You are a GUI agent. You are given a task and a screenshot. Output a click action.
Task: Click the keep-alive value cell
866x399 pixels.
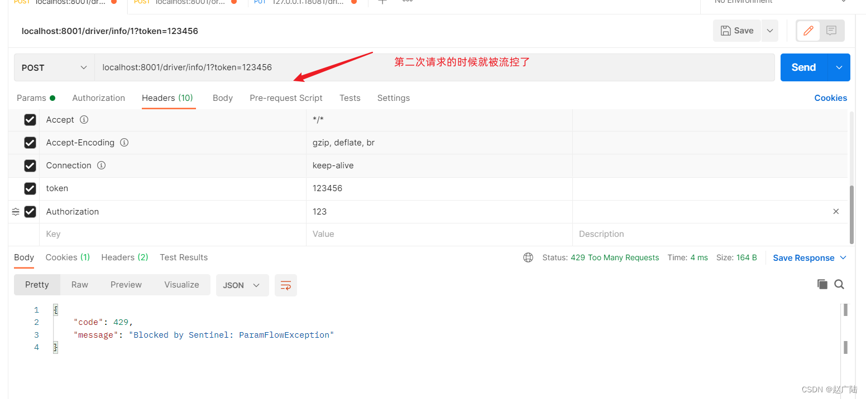click(439, 166)
